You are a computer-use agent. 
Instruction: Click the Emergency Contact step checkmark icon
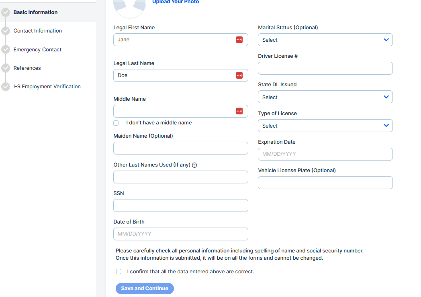pos(6,50)
